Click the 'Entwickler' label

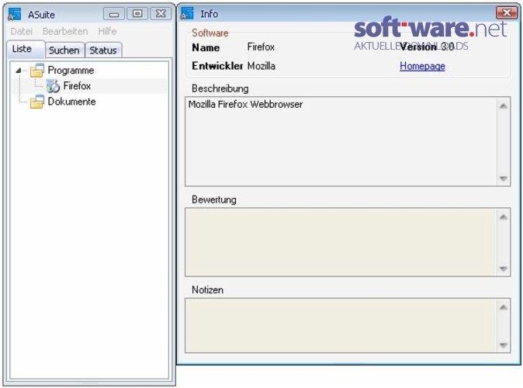coord(217,66)
